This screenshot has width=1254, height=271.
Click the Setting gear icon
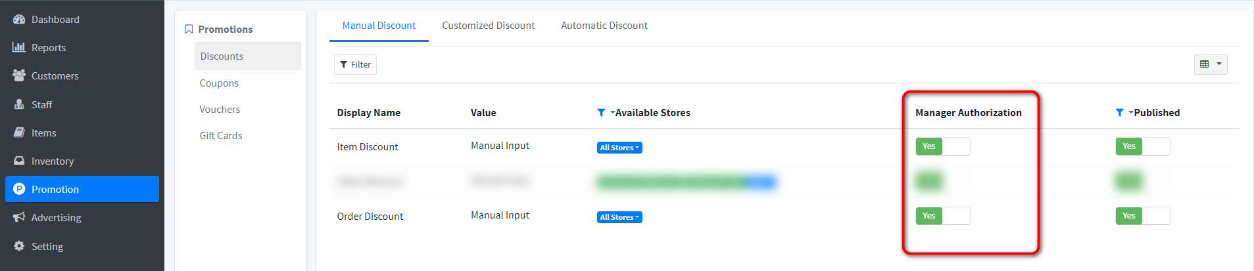point(19,246)
